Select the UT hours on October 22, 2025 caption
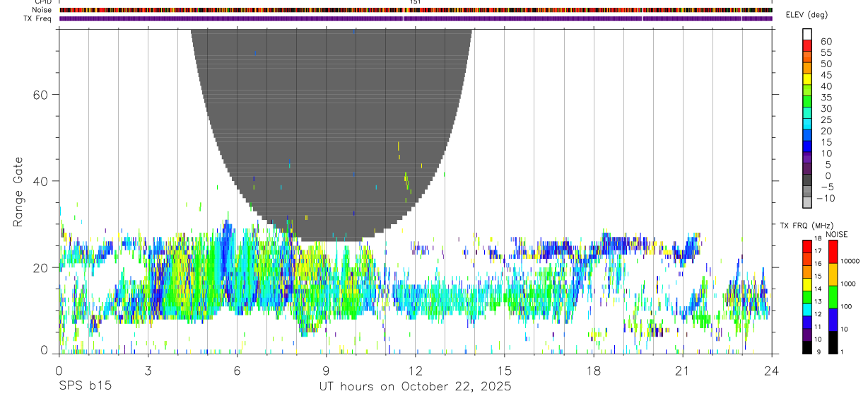The width and height of the screenshot is (868, 401). 415,387
